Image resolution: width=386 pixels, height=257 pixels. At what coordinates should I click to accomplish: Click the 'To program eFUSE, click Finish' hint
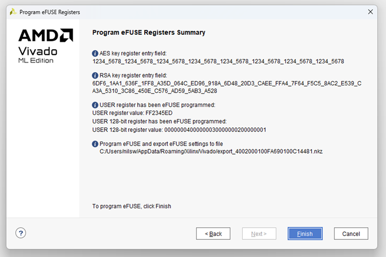132,206
